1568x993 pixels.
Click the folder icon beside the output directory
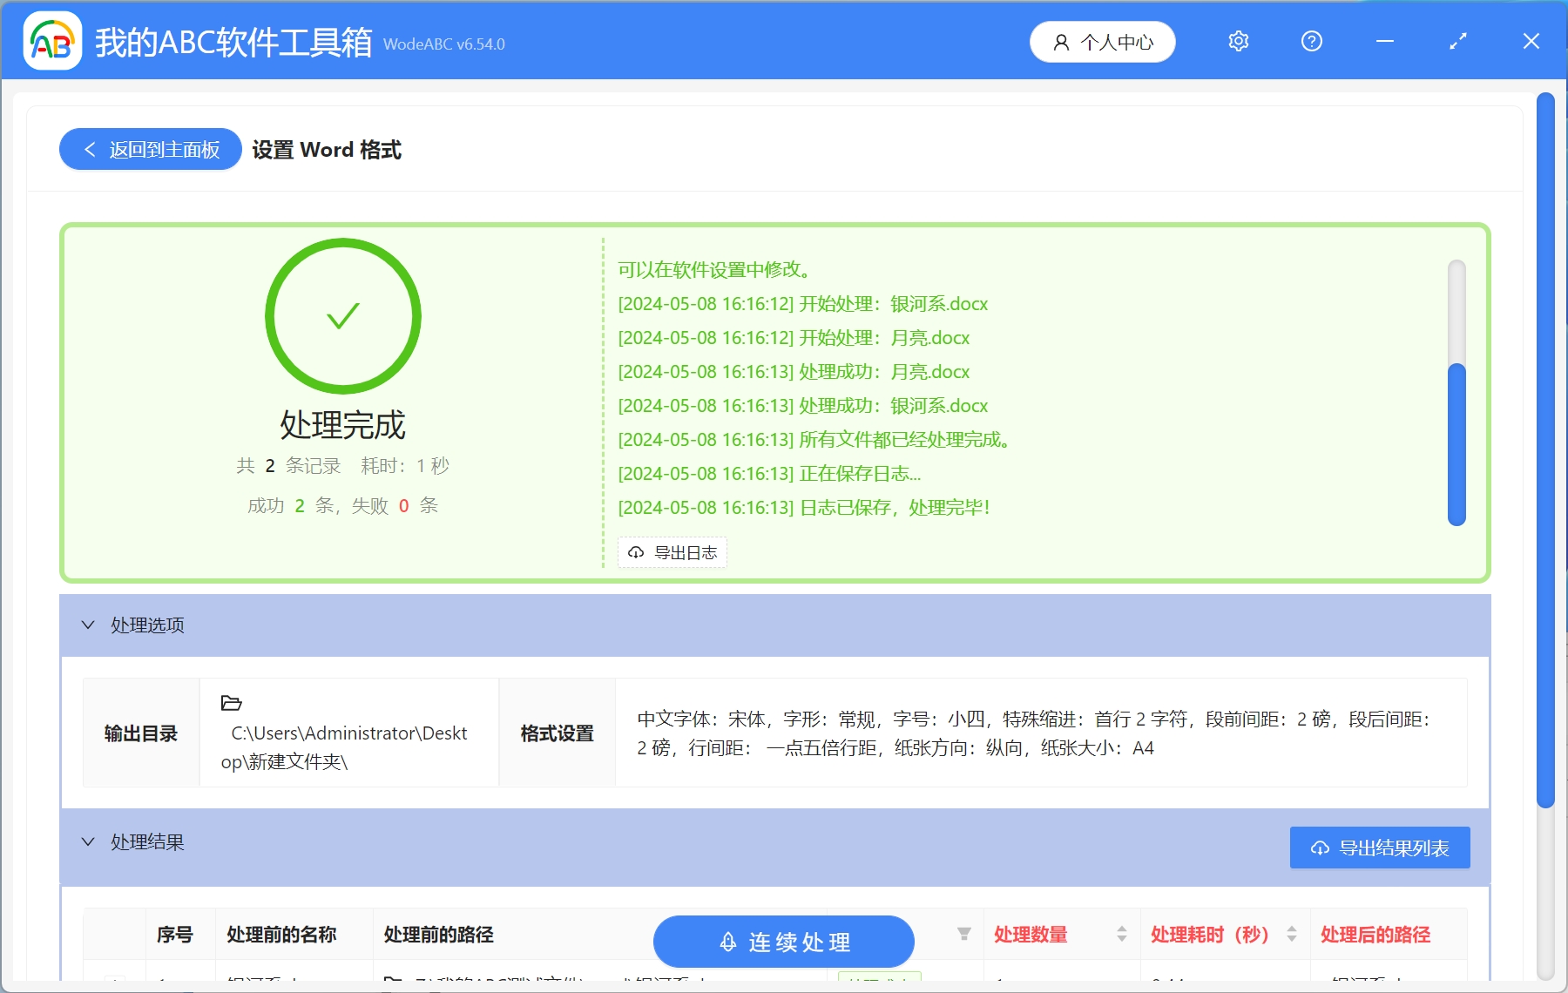click(233, 704)
